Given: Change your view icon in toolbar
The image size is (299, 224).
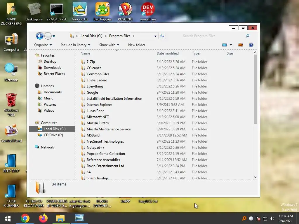Looking at the screenshot, I should point(225,45).
